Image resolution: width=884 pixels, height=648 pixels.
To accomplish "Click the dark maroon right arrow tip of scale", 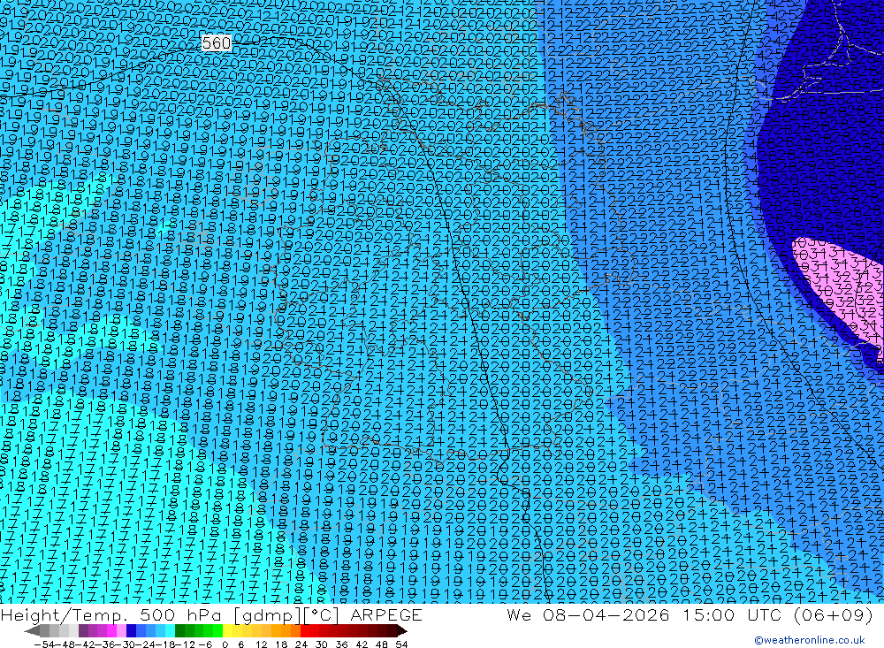I will click(402, 630).
